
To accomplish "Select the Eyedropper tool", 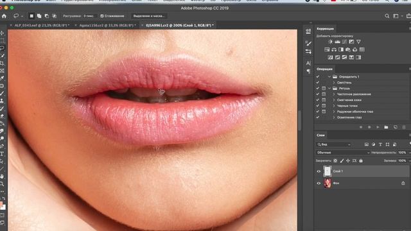I will pyautogui.click(x=2, y=78).
